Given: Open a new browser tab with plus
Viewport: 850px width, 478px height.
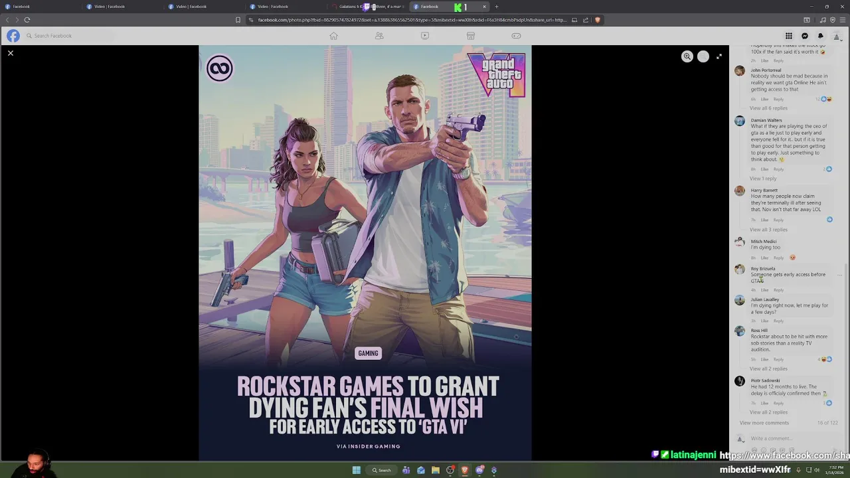Looking at the screenshot, I should pos(496,7).
